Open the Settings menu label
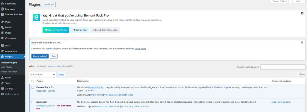This screenshot has width=307, height=112. coord(9,89)
